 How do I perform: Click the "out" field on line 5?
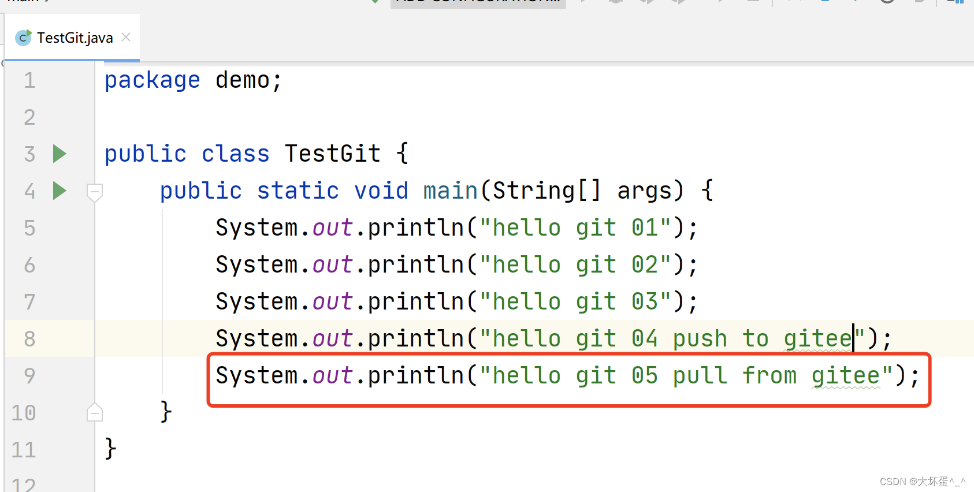click(333, 228)
